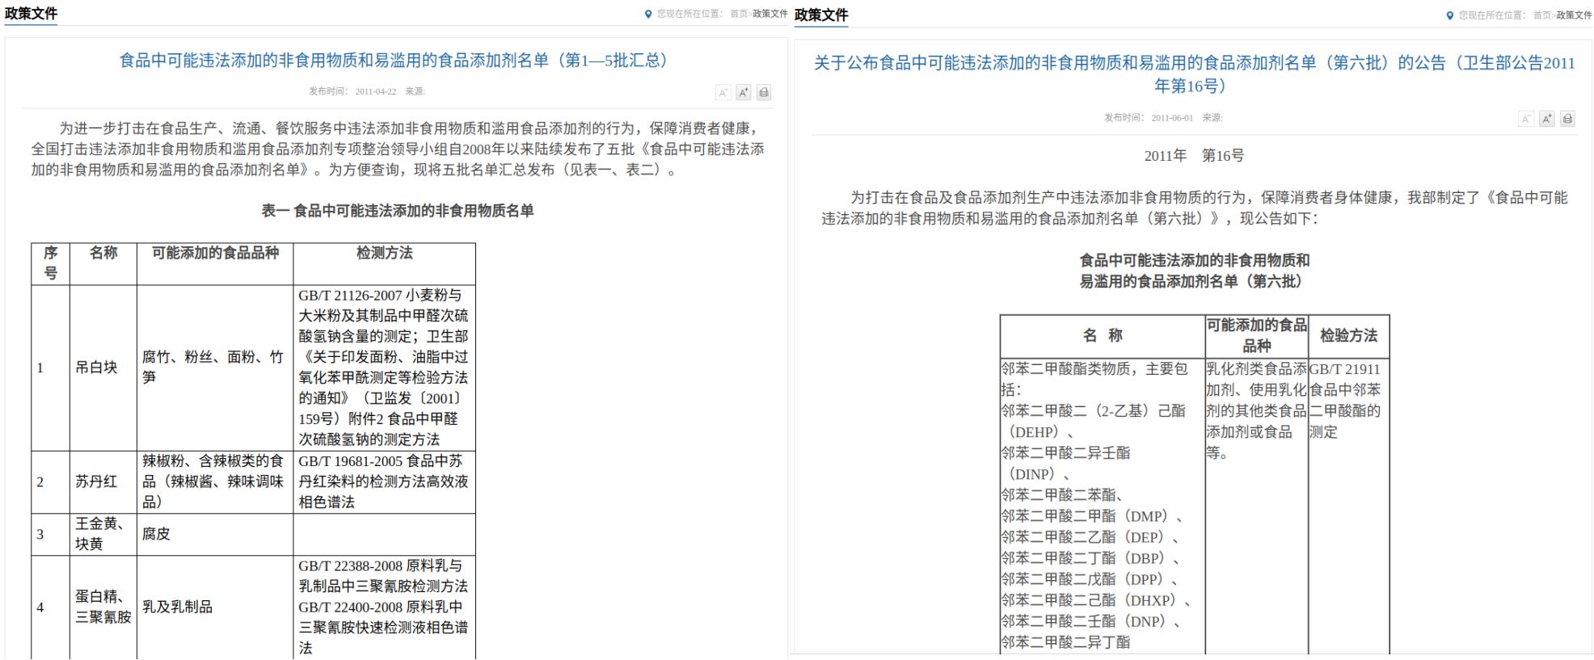Click decrease font size icon on batch 1–5 summary page
Image resolution: width=1594 pixels, height=660 pixels.
(723, 92)
